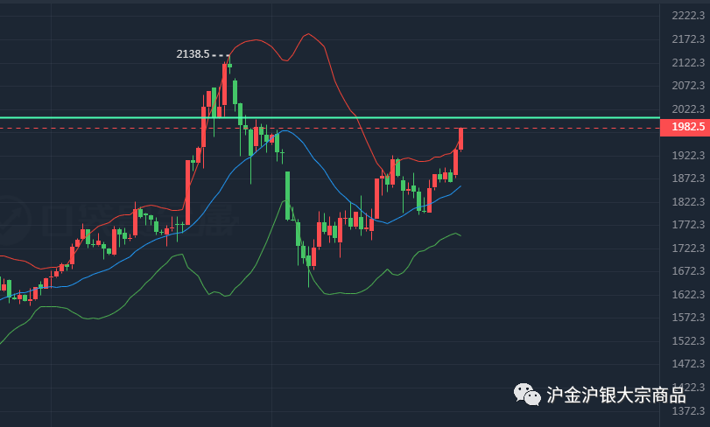The width and height of the screenshot is (710, 427).
Task: Click the 1622.3 price axis label
Action: 688,295
